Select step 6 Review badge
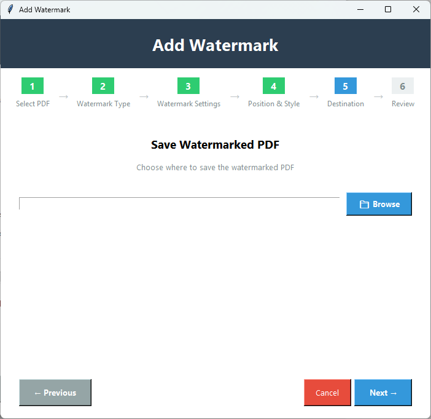This screenshot has width=431, height=419. tap(403, 86)
